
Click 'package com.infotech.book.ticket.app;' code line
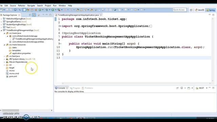[94, 19]
